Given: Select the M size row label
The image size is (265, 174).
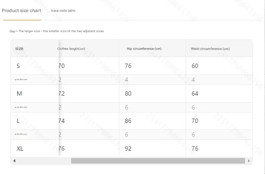Looking at the screenshot, I should pyautogui.click(x=19, y=93).
